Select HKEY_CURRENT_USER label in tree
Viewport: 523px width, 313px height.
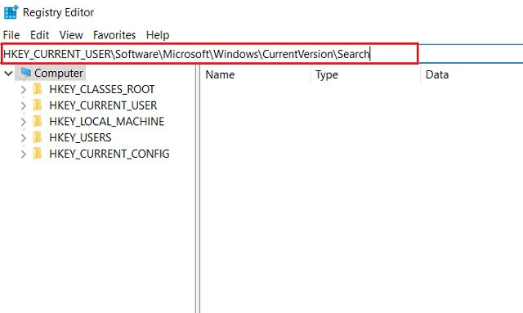103,105
